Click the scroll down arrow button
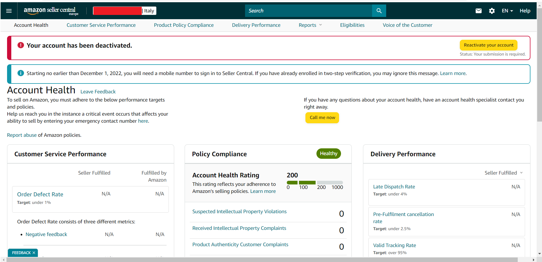The width and height of the screenshot is (542, 262). click(539, 254)
